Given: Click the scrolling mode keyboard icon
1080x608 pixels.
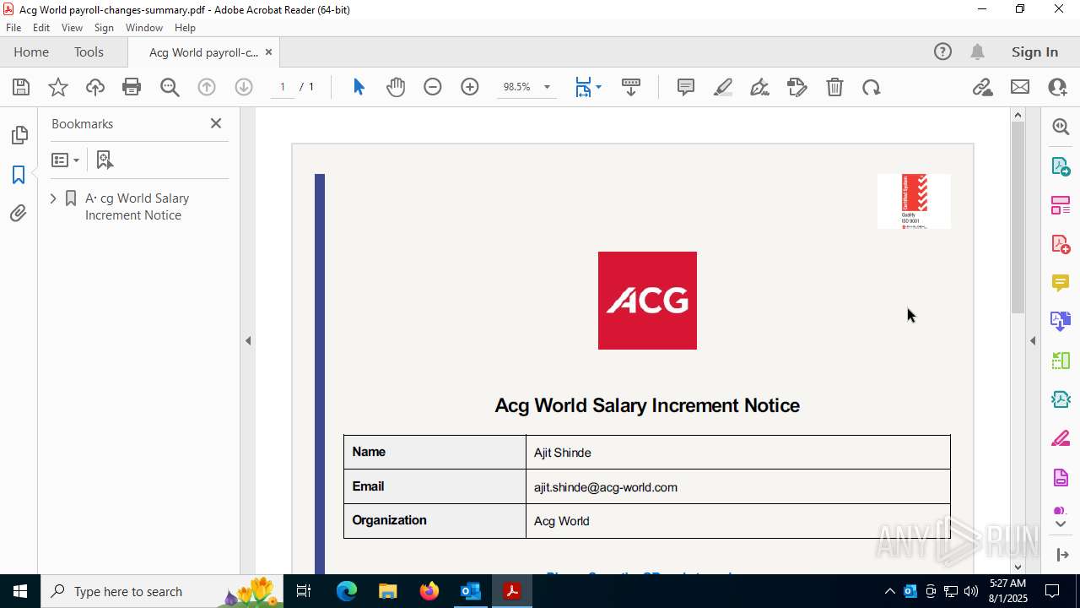Looking at the screenshot, I should 631,87.
